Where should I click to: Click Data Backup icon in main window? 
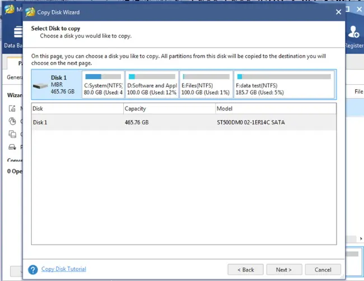(18, 32)
